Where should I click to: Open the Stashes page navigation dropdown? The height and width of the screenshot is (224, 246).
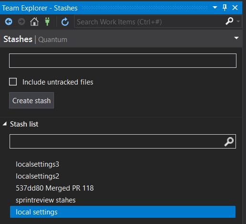tap(236, 38)
